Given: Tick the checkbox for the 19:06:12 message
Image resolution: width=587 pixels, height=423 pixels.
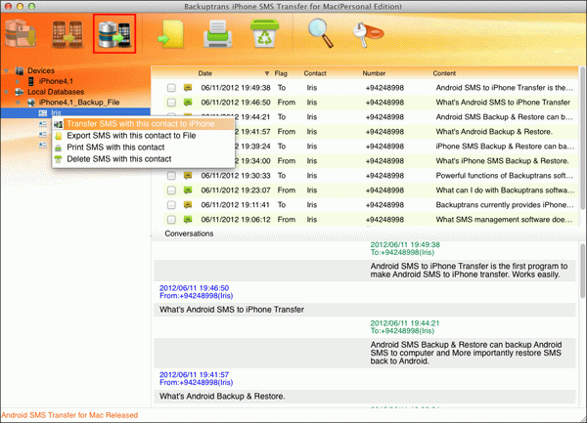Looking at the screenshot, I should pos(171,220).
